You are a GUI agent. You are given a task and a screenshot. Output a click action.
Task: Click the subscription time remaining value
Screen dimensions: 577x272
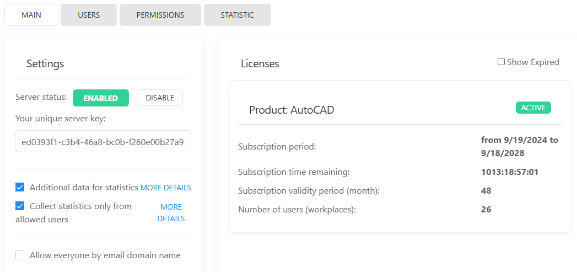[509, 172]
